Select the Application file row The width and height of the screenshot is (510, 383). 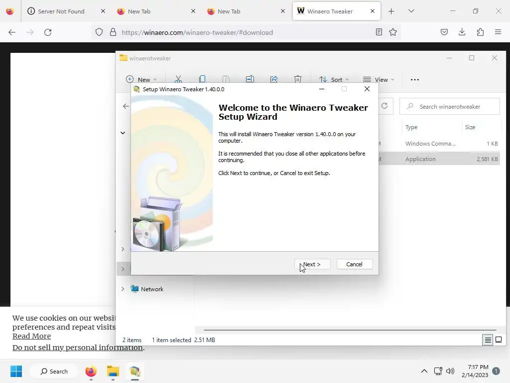439,159
